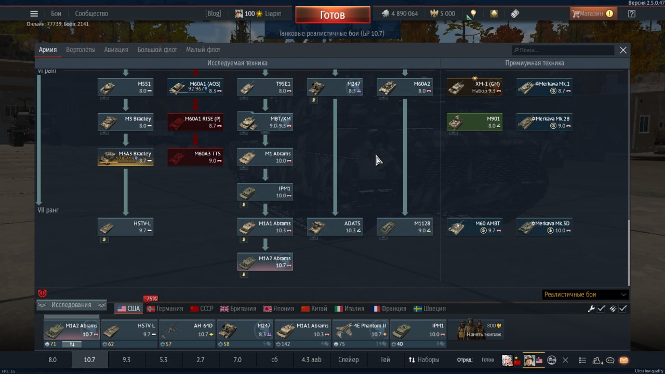Click the silver lions balance 4 890 064
Image resolution: width=665 pixels, height=374 pixels.
coord(400,14)
